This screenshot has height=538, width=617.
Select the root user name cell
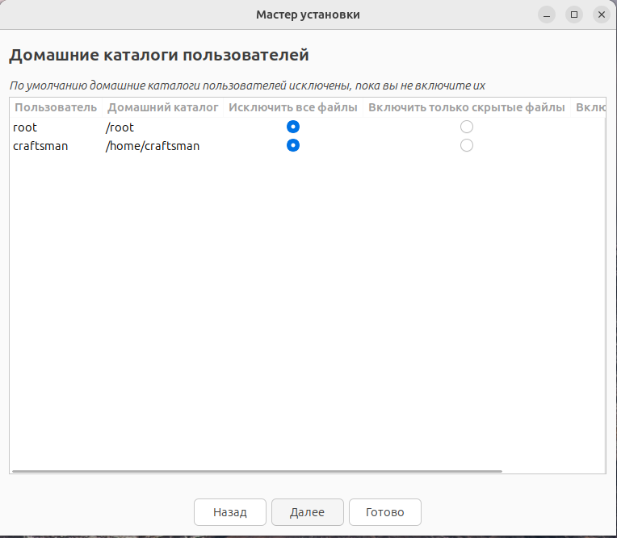point(25,127)
